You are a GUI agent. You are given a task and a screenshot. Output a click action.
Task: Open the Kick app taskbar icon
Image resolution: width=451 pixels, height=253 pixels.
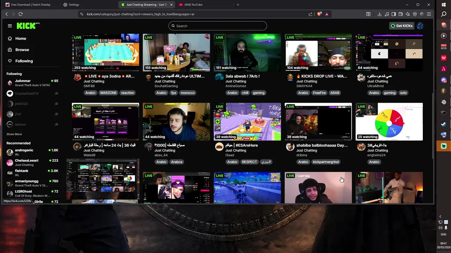pos(444,146)
